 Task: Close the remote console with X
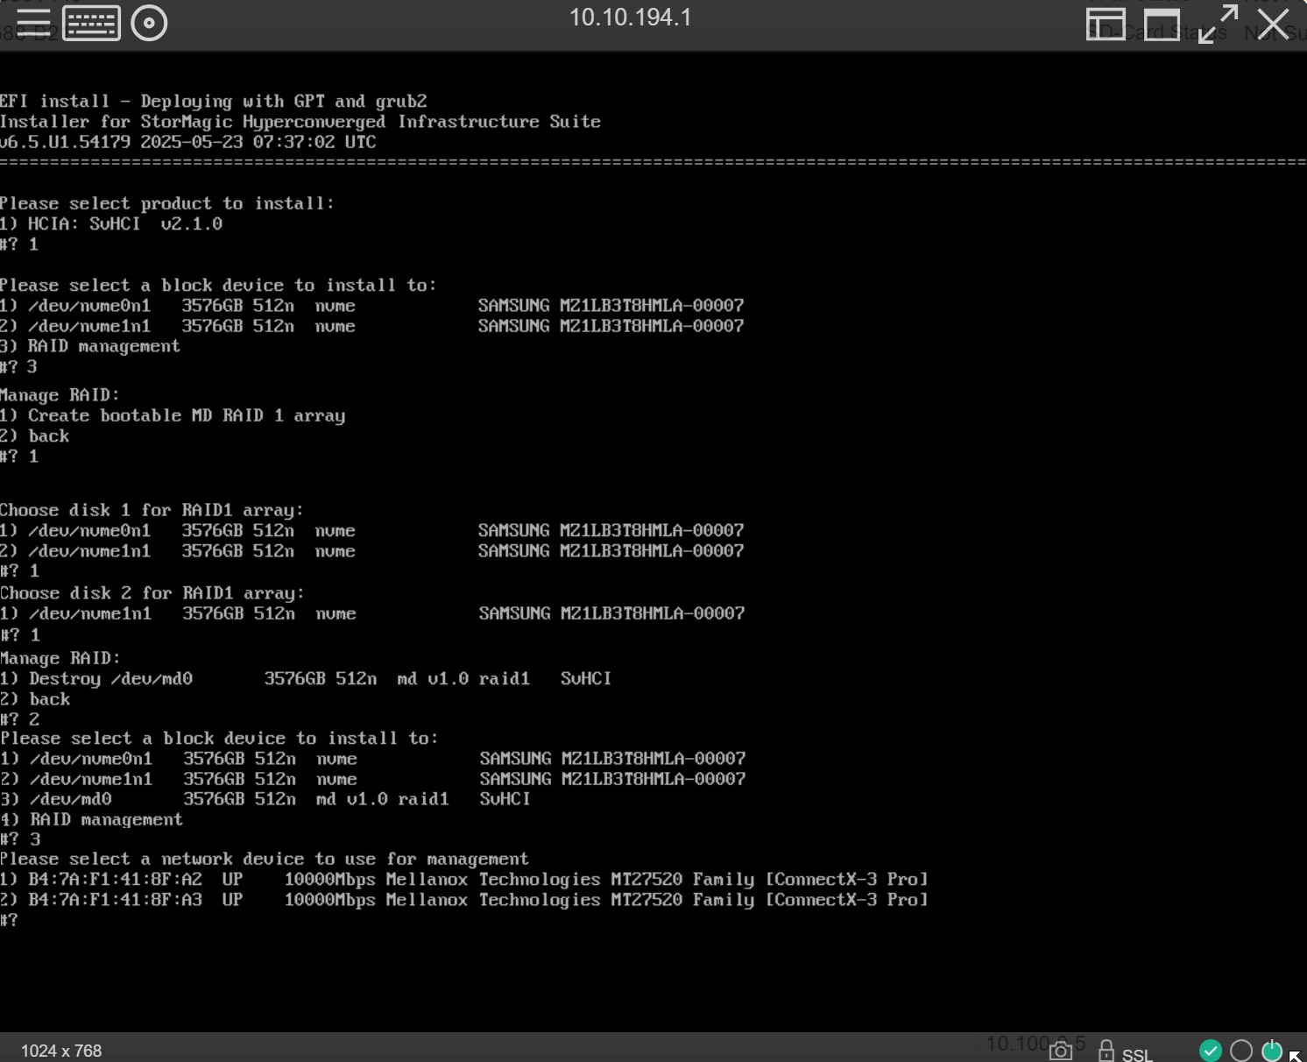click(x=1273, y=24)
